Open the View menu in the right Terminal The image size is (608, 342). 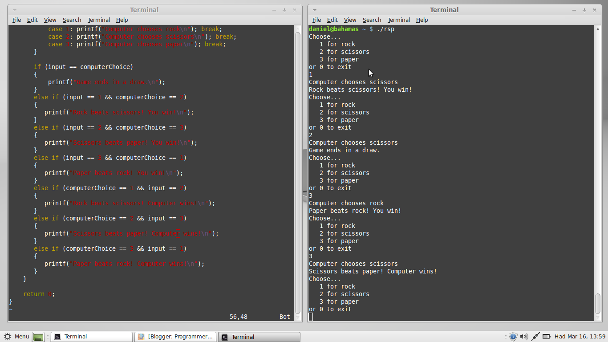pyautogui.click(x=350, y=20)
